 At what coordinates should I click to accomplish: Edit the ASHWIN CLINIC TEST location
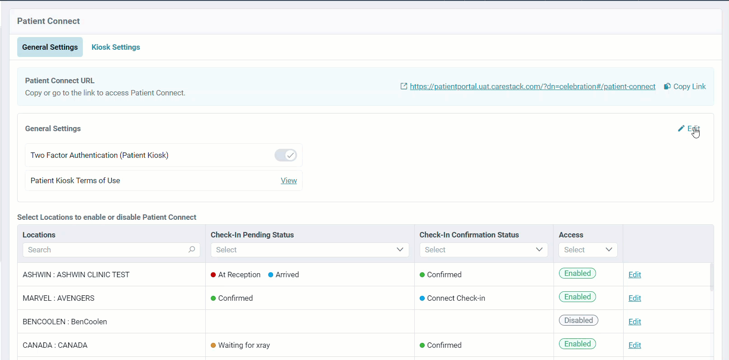click(634, 275)
